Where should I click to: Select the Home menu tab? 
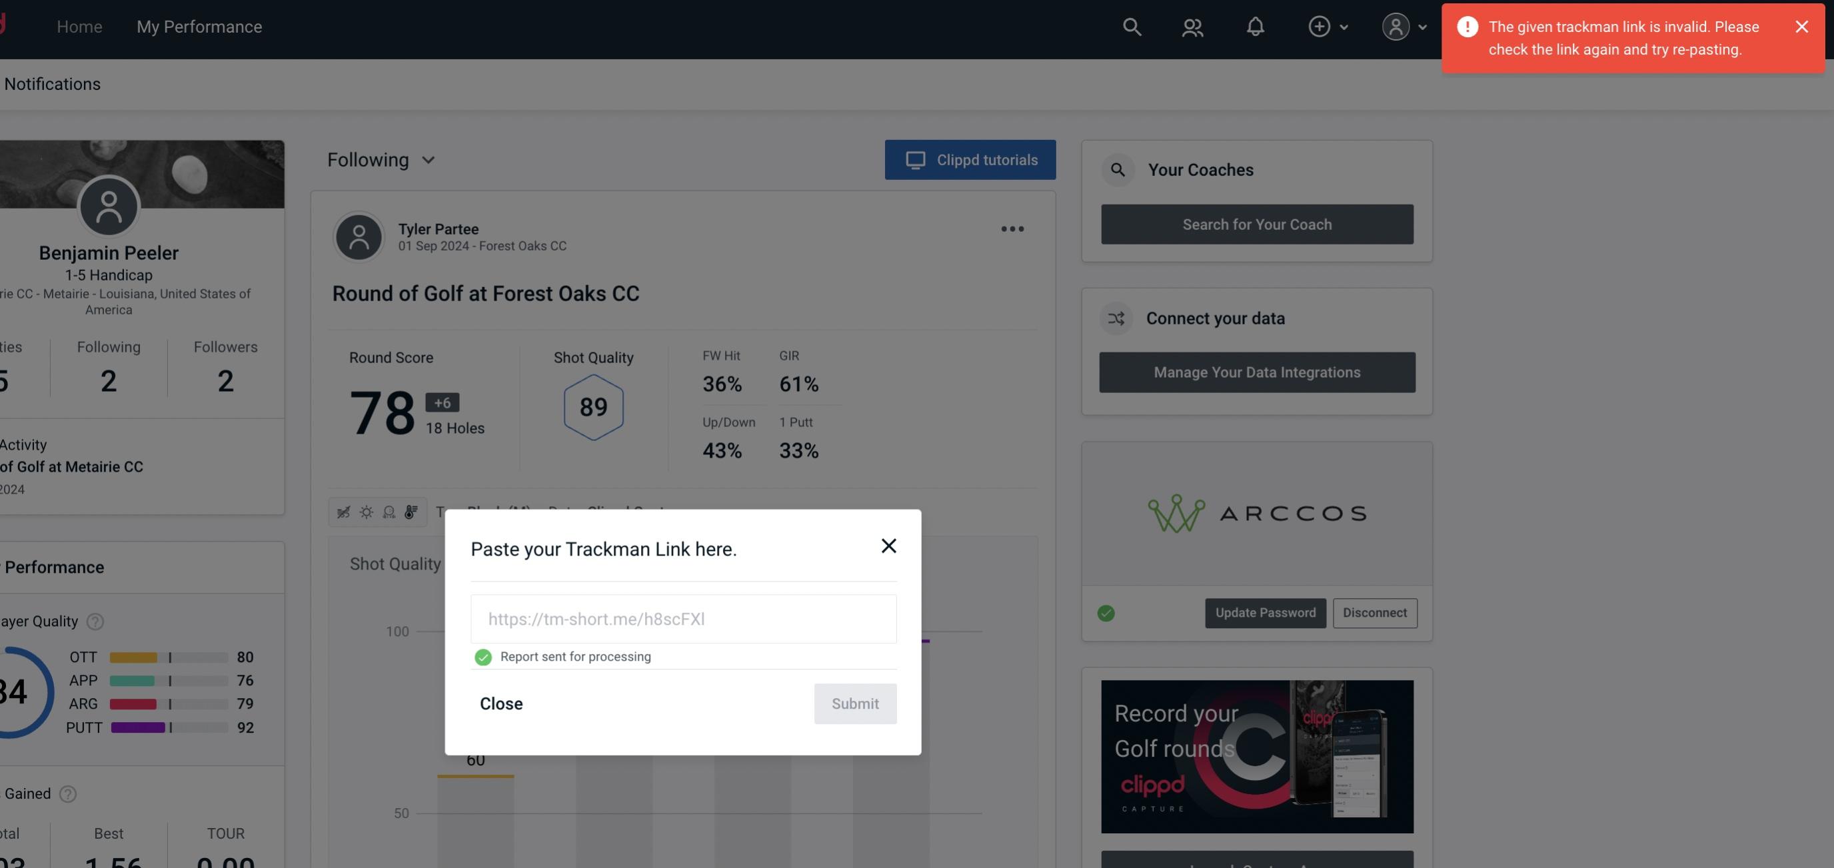point(79,26)
